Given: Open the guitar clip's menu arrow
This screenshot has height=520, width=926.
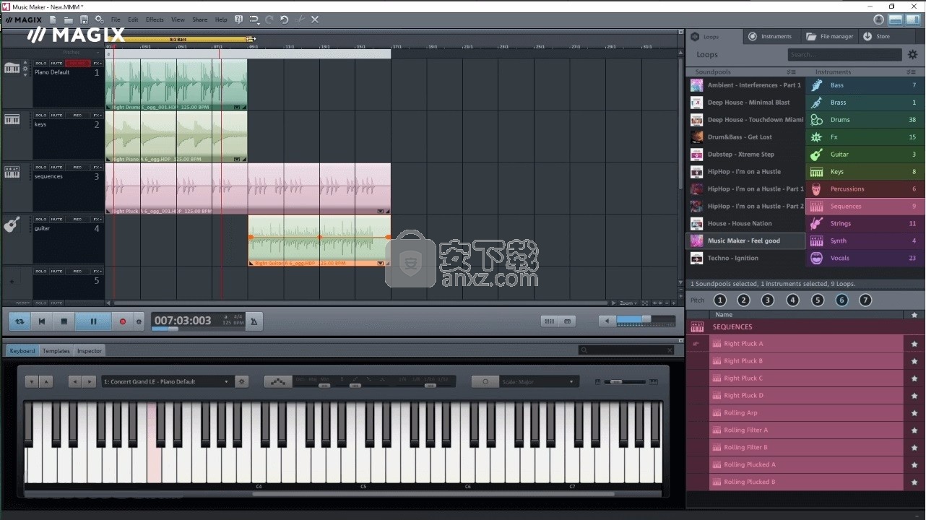Looking at the screenshot, I should (x=380, y=264).
